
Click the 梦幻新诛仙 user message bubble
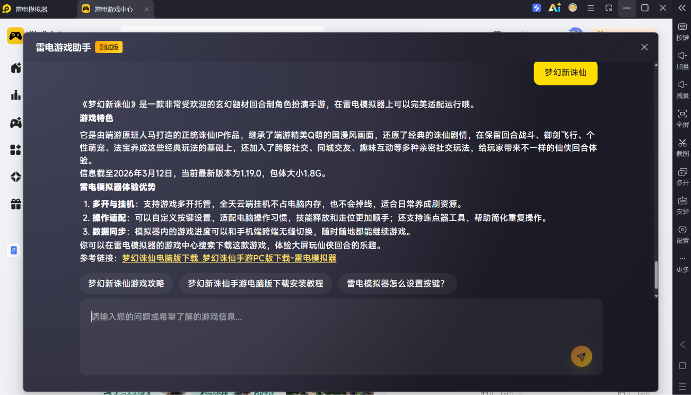coord(565,73)
